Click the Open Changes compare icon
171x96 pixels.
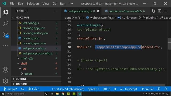153,11
